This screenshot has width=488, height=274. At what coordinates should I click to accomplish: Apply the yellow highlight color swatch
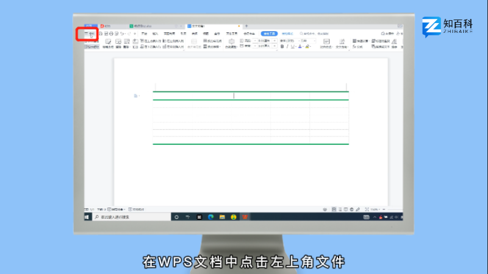(307, 47)
